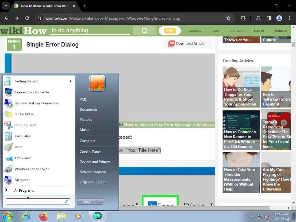Click the PRO button on wikiHow
296x222 pixels.
(170, 31)
